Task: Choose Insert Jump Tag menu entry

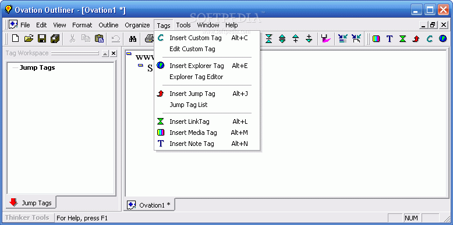Action: click(x=207, y=94)
